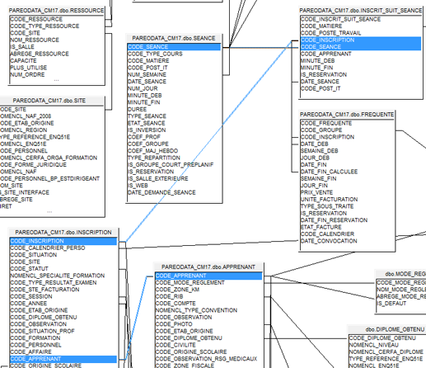Viewport: 426px width, 368px height.
Task: Pick NOMENCL_SPECIALITE_FORMATION in INSCRIPTION table
Action: point(58,276)
